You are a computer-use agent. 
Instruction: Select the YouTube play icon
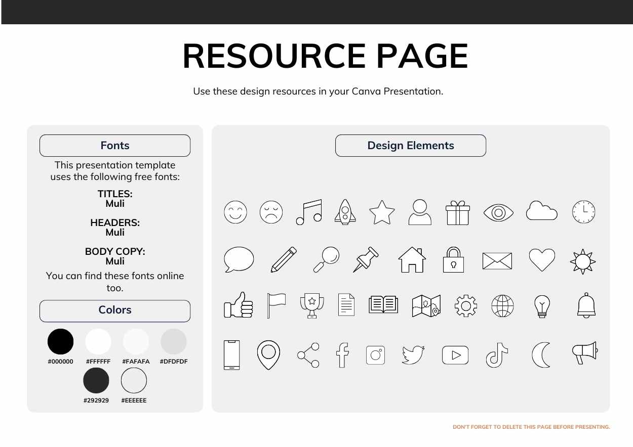(455, 355)
